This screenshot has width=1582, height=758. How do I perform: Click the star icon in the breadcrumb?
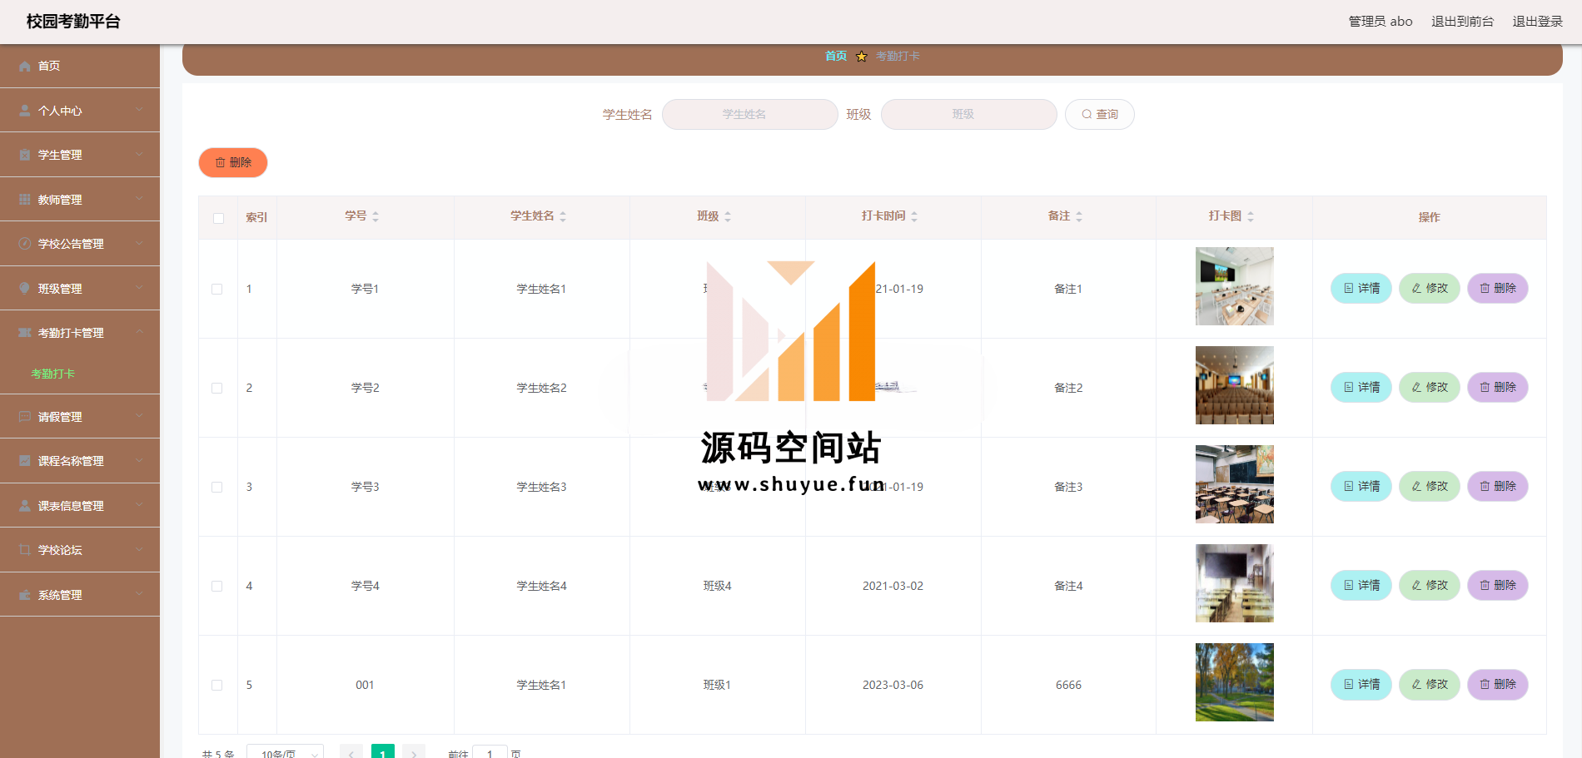[x=861, y=57]
